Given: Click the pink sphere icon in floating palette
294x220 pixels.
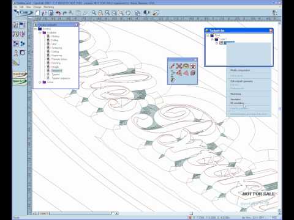Looking at the screenshot, I should pos(193,73).
